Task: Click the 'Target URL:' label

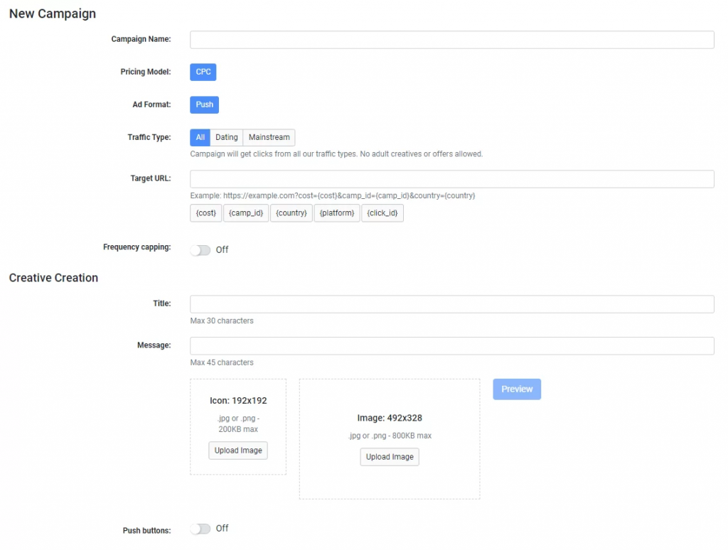Action: coord(151,178)
